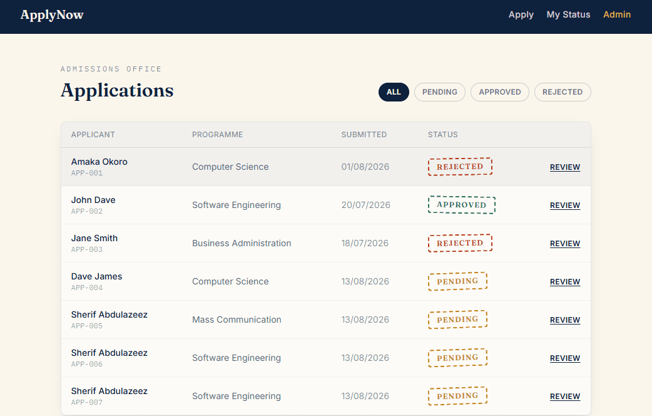The width and height of the screenshot is (652, 416).
Task: Click Computer Science in Amaka Okoro's row
Action: [230, 167]
